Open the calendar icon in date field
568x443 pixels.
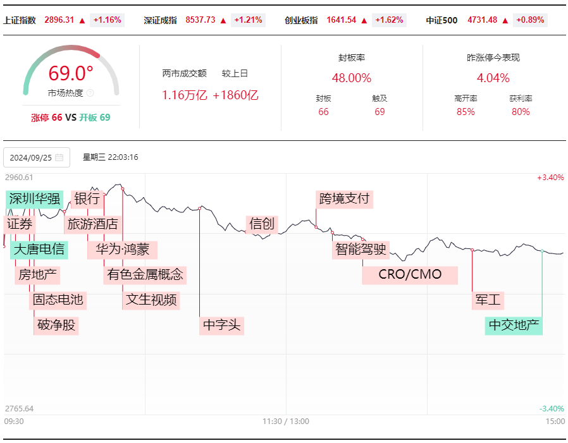pyautogui.click(x=59, y=157)
